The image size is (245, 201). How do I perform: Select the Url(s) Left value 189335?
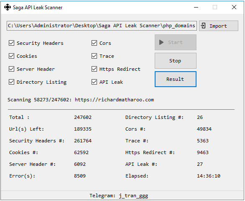coord(83,129)
